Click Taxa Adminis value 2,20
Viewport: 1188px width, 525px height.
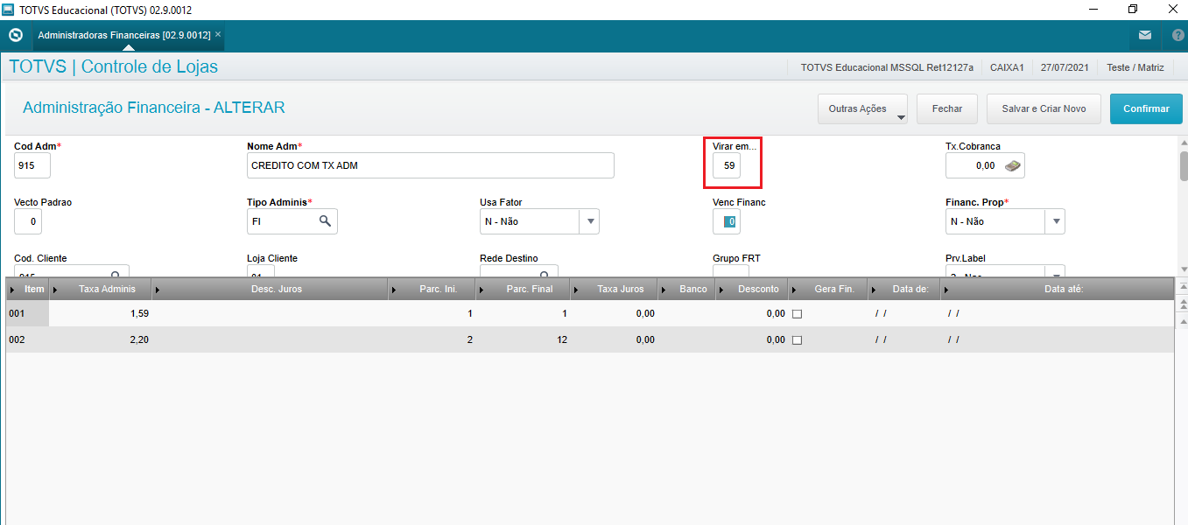pyautogui.click(x=138, y=339)
